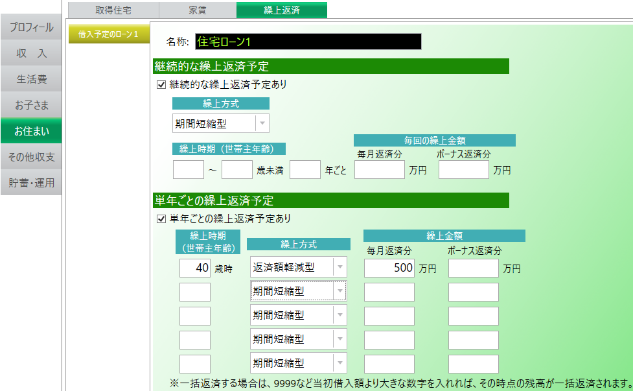Open the 生活費 sidebar section

(31, 80)
